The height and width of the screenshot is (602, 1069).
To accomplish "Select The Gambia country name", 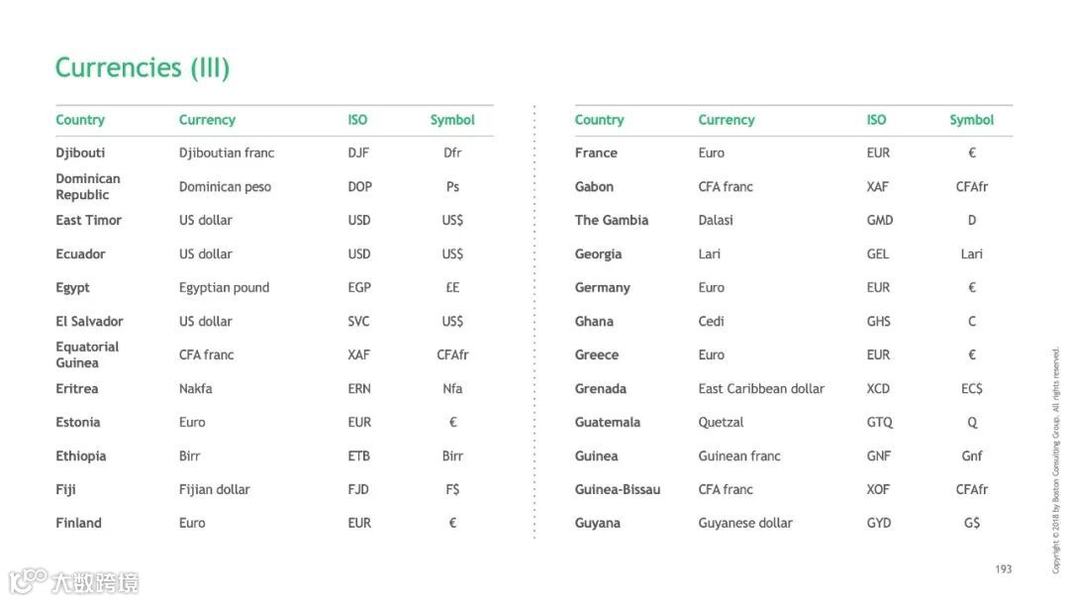I will (x=612, y=220).
